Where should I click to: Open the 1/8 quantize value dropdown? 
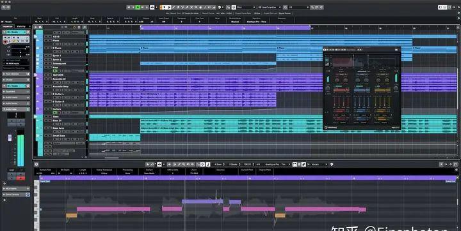click(x=298, y=7)
